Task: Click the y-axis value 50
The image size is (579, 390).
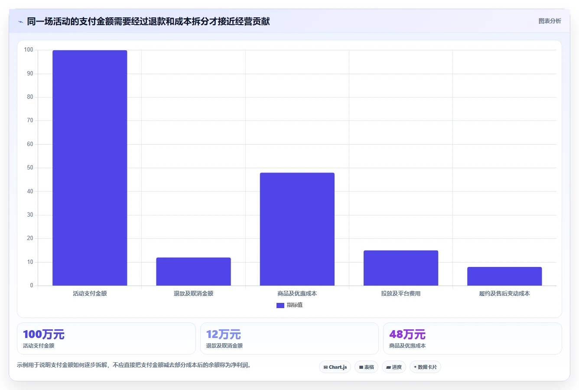Action: 30,168
